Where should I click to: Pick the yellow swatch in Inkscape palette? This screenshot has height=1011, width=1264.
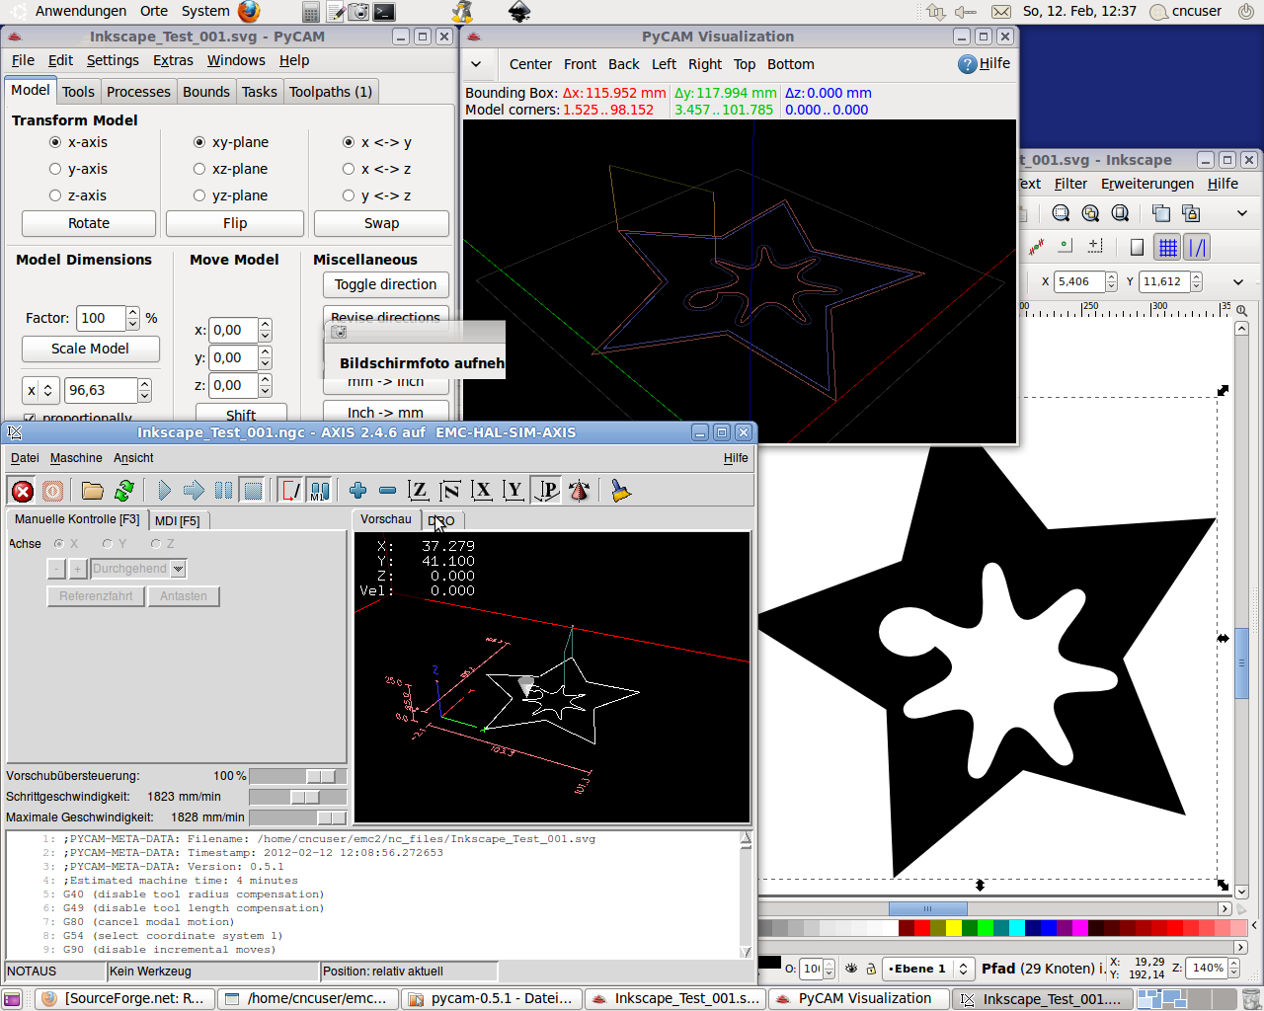click(953, 928)
